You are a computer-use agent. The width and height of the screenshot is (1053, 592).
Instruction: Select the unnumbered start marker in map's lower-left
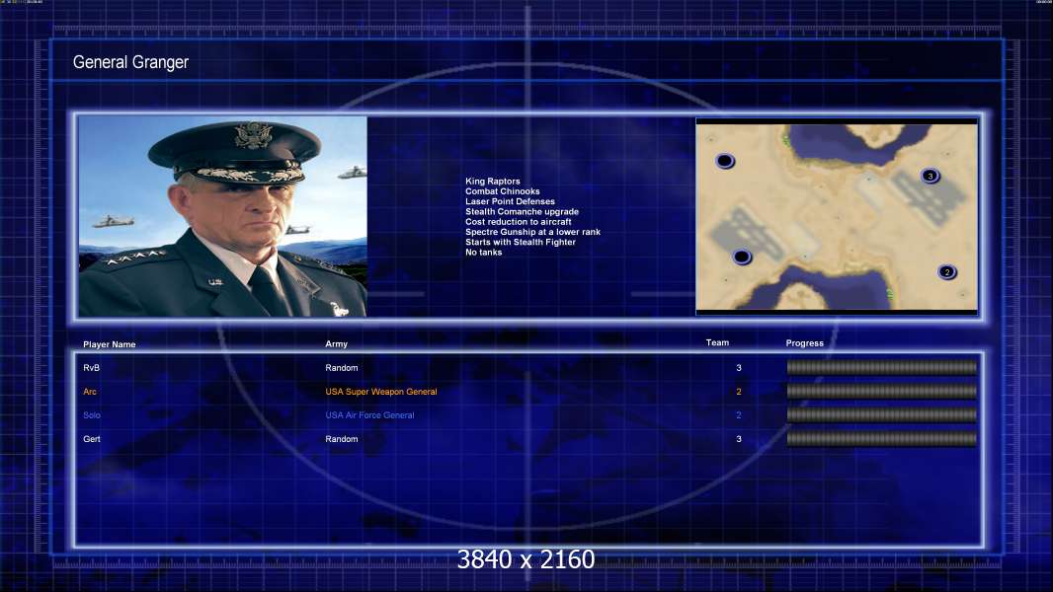742,257
